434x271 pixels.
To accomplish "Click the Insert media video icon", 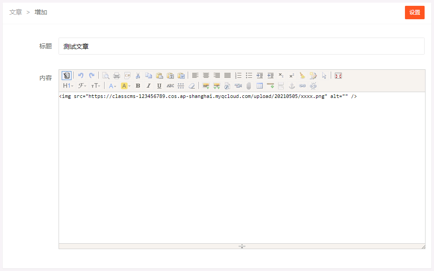I will click(x=238, y=86).
